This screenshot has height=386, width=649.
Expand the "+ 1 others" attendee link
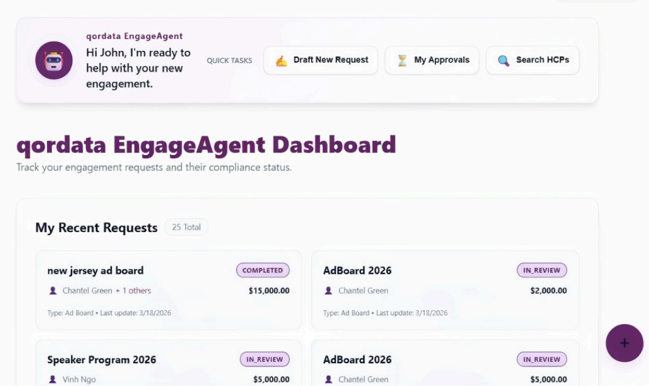pos(133,290)
